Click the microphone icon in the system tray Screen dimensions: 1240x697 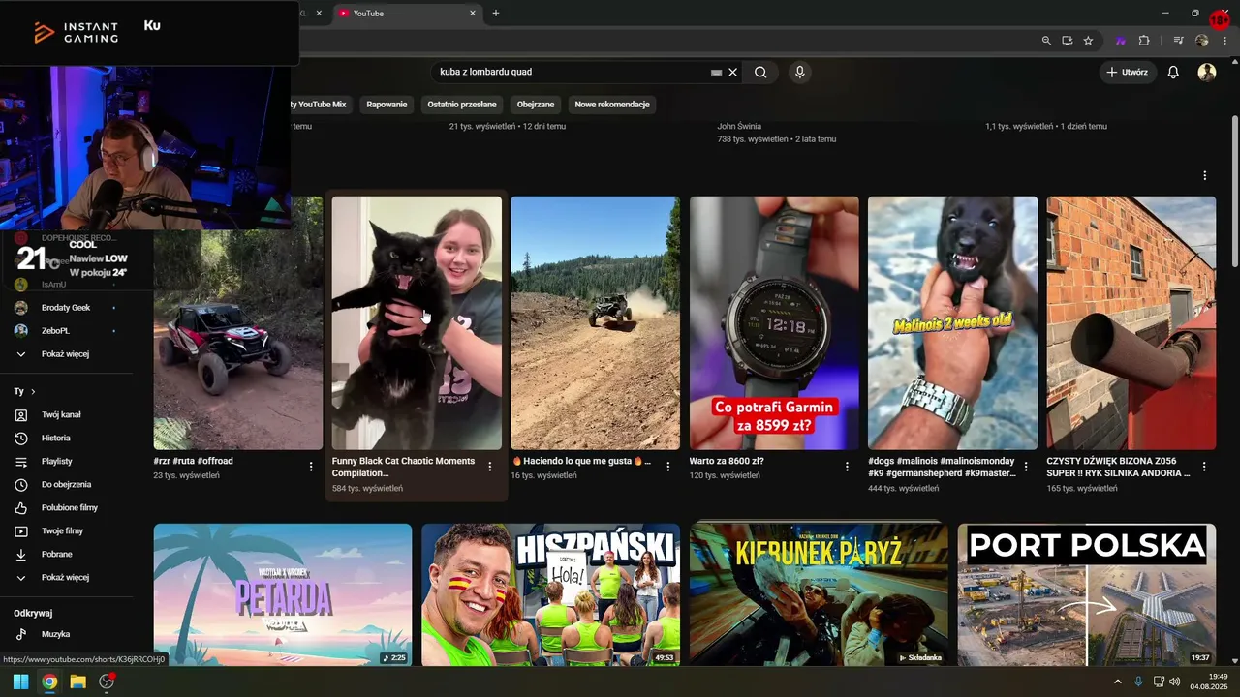[x=1138, y=682]
